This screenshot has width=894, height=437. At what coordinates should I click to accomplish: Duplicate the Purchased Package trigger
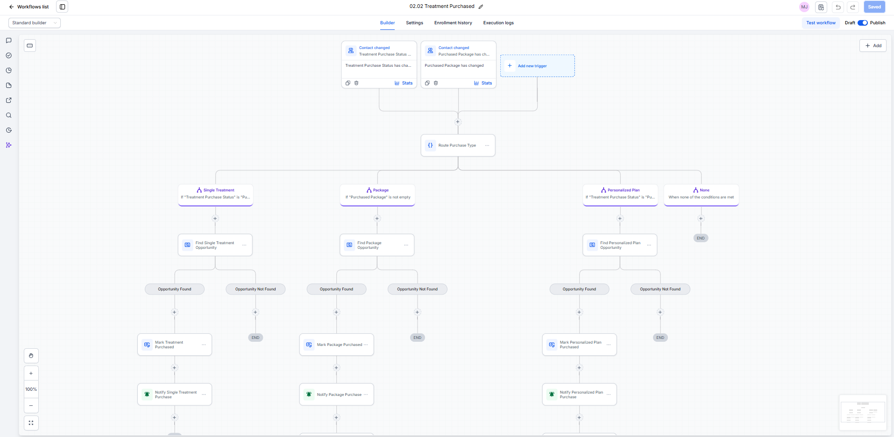coord(427,83)
